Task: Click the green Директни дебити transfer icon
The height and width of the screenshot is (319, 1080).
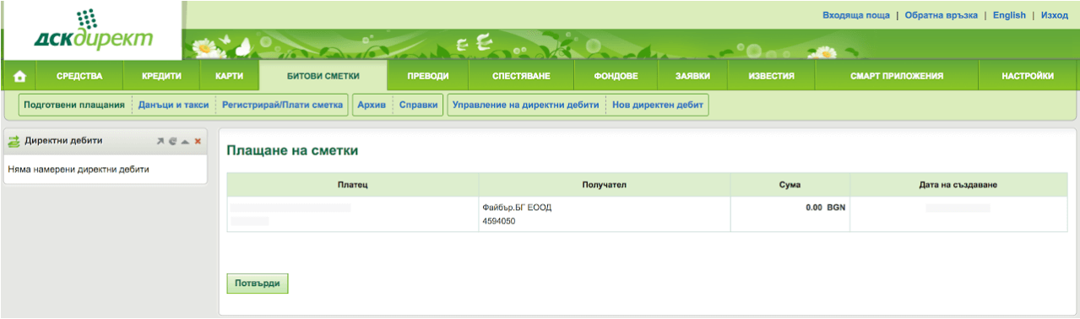Action: pos(14,142)
